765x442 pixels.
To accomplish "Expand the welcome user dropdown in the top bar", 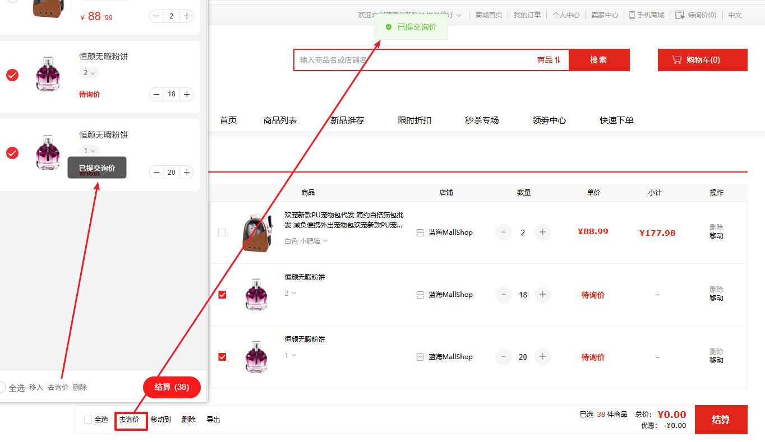I will [459, 15].
